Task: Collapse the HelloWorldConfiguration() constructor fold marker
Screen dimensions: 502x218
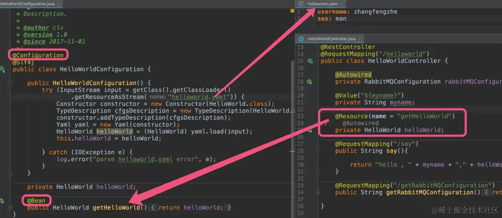Action: point(11,83)
